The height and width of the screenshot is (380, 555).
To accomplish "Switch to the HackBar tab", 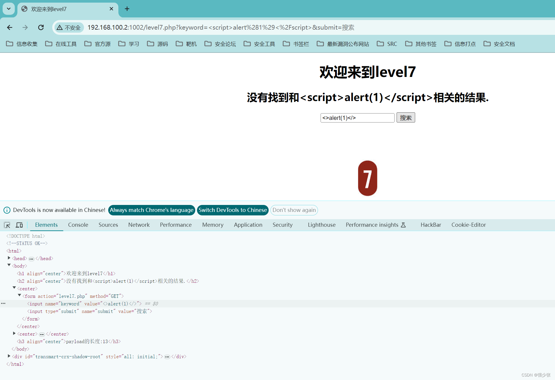I will 431,225.
